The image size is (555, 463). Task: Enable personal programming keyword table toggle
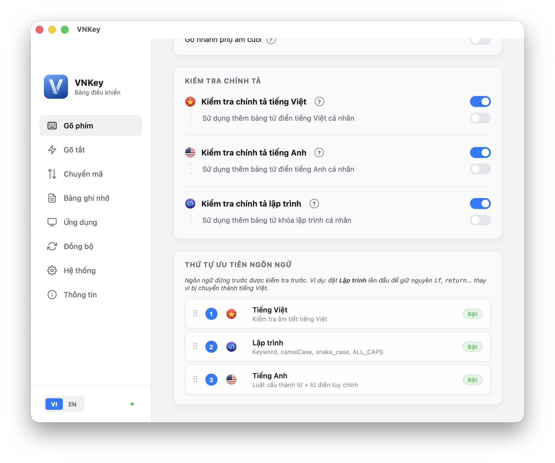(480, 220)
